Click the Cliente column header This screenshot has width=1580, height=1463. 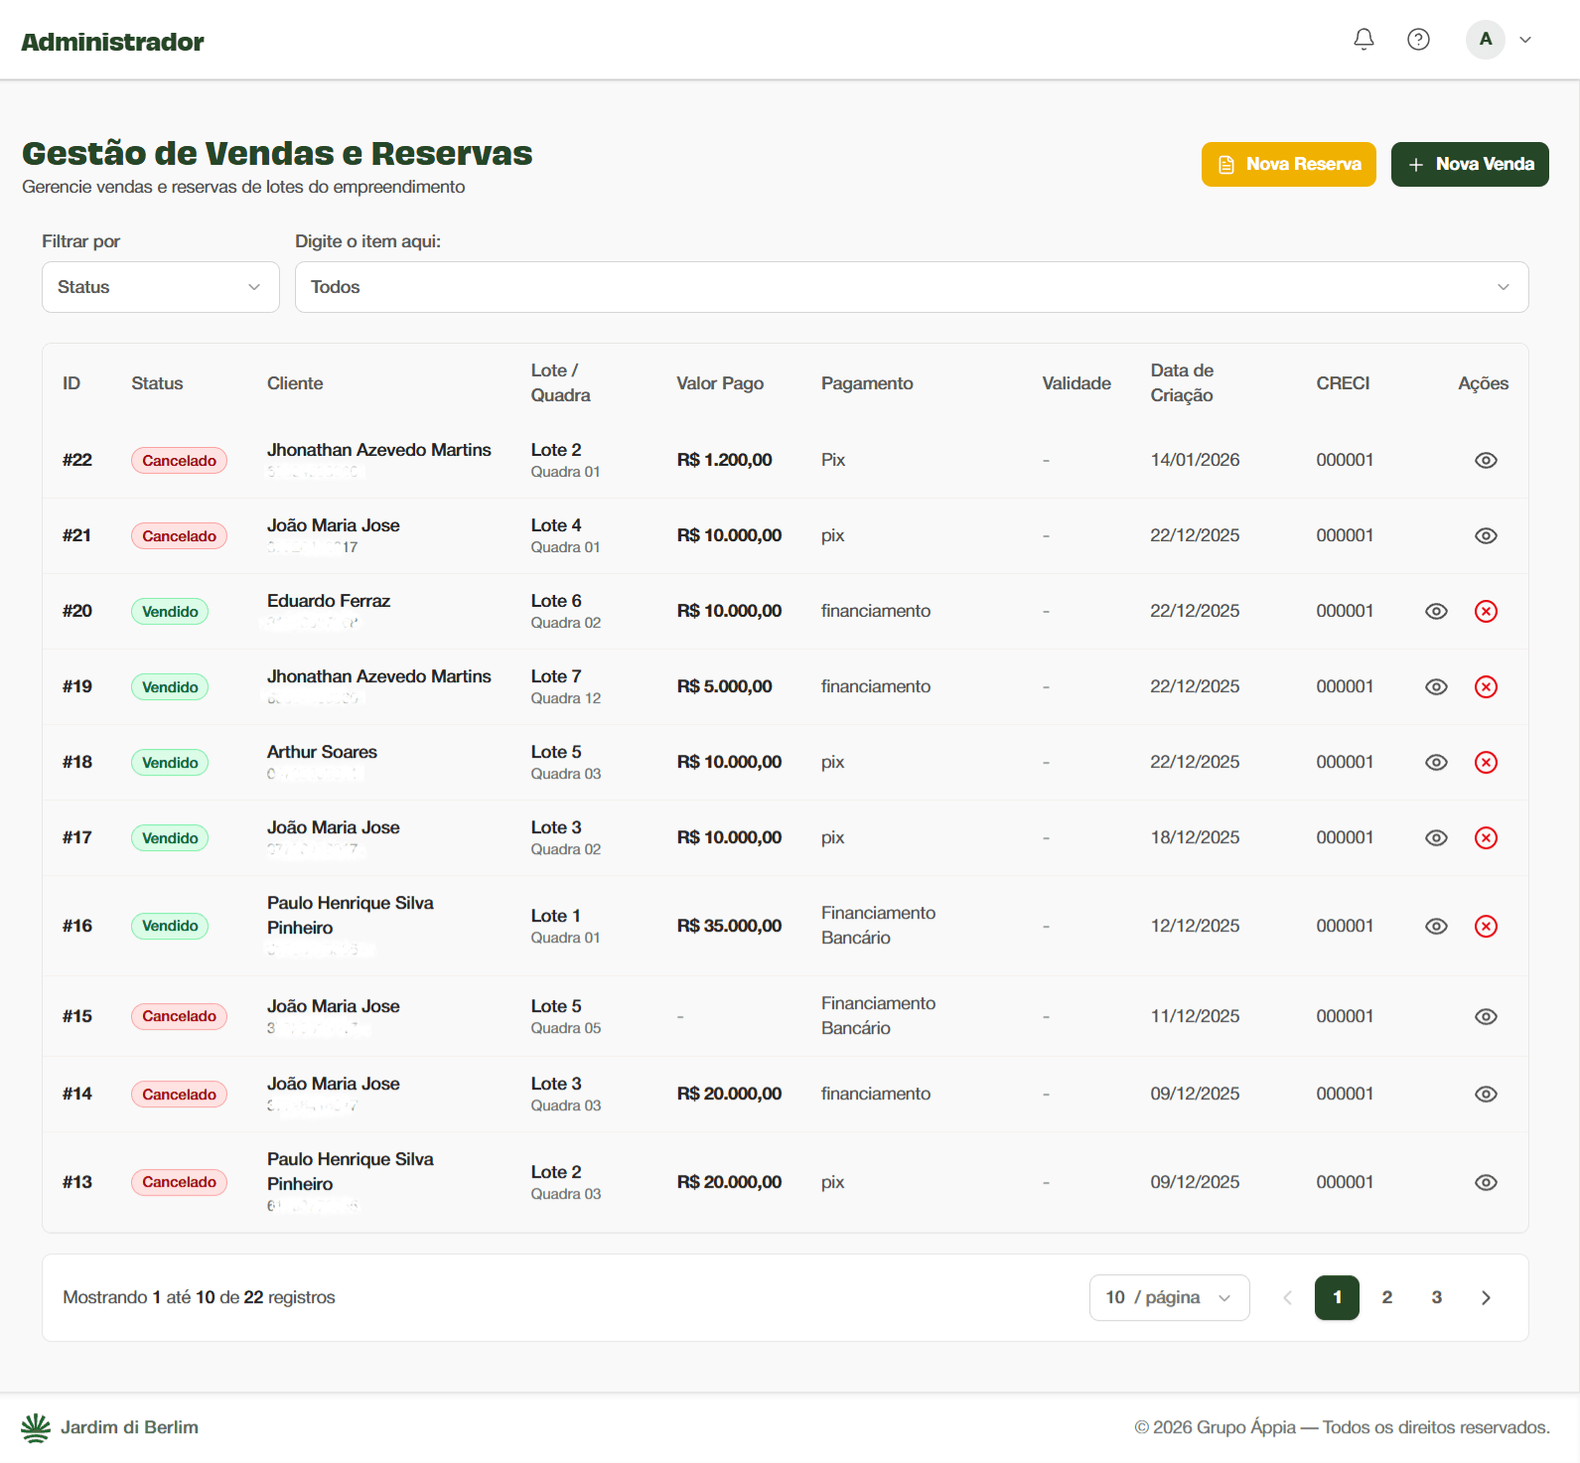(x=295, y=383)
